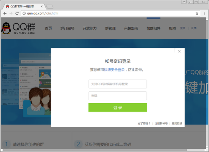Open the 忘了密码? link

(144, 123)
